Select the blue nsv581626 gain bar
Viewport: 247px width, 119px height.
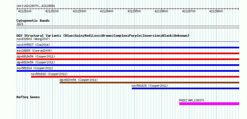coord(185,88)
